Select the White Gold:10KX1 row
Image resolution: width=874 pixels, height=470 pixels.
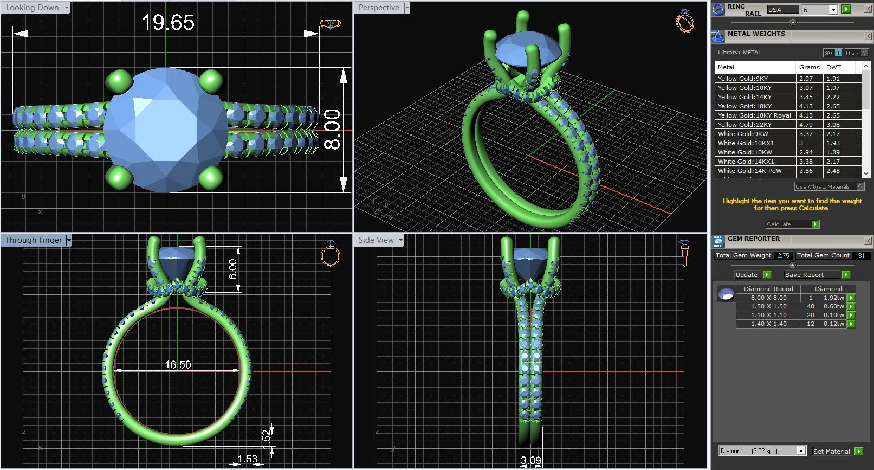788,143
